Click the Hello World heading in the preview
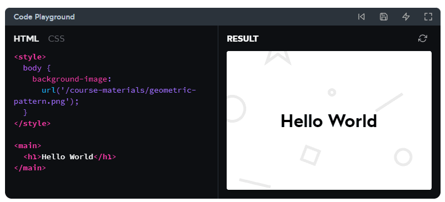Image resolution: width=445 pixels, height=202 pixels. tap(329, 121)
